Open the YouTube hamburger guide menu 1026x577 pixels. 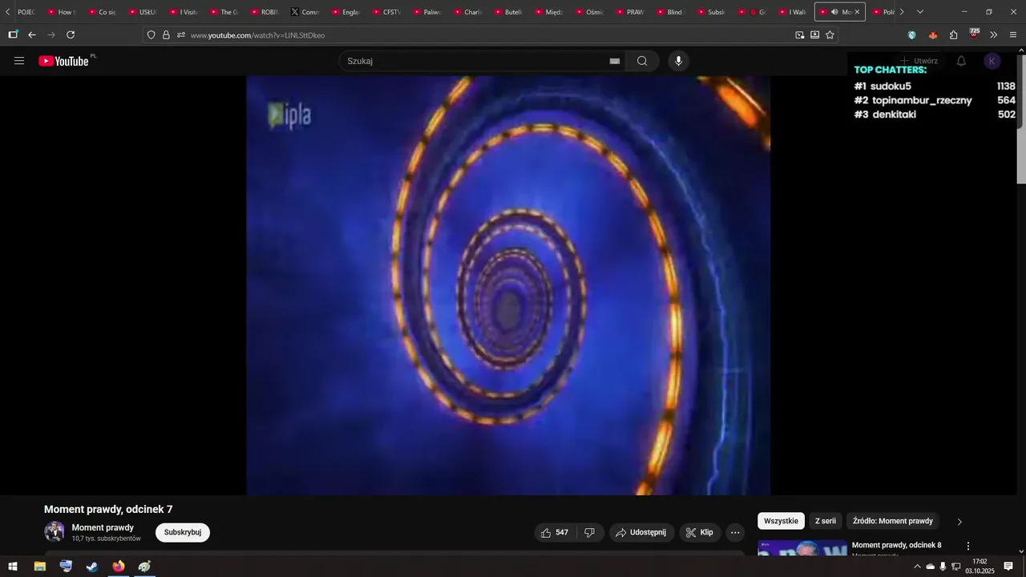point(19,61)
